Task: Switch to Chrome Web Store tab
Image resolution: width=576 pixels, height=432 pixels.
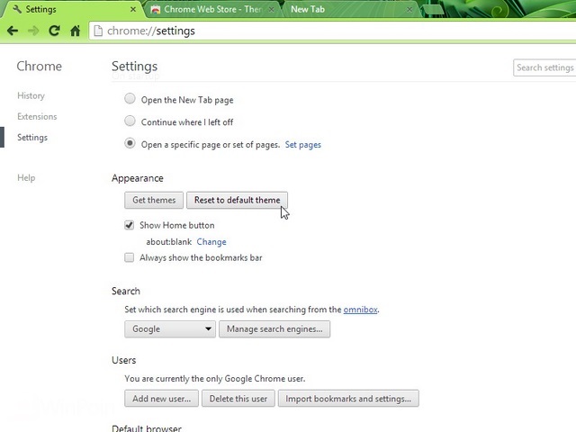Action: [x=211, y=10]
